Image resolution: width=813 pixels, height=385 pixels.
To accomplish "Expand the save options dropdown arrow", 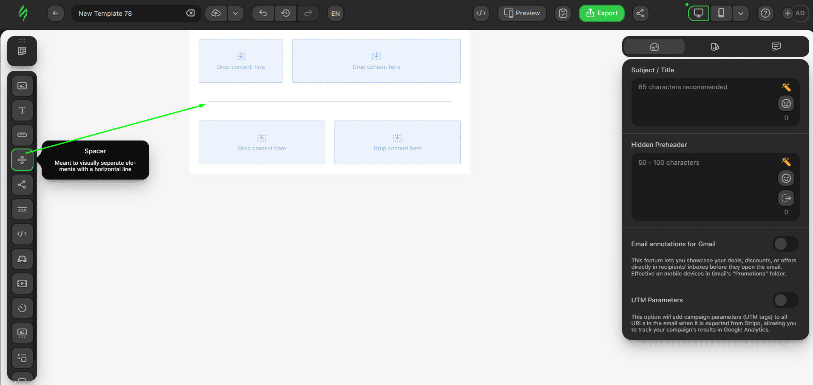I will pos(235,13).
